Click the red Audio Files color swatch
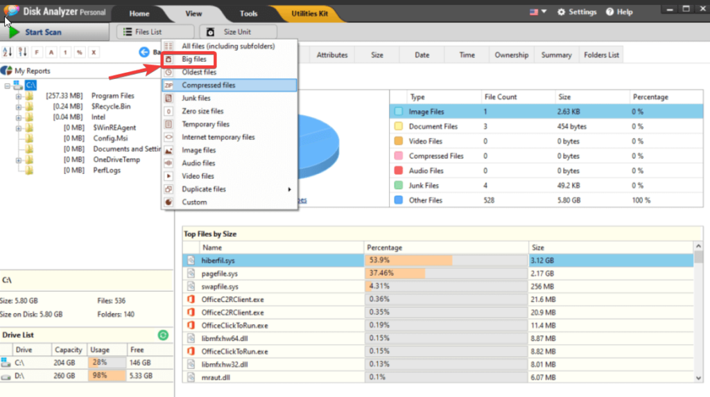The height and width of the screenshot is (397, 710). (399, 170)
